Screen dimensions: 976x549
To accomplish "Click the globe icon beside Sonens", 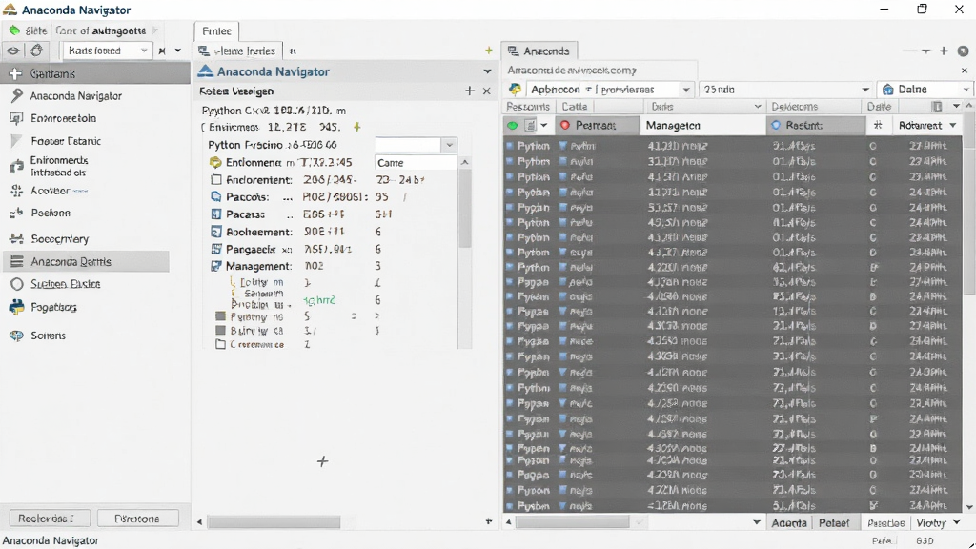I will [17, 335].
